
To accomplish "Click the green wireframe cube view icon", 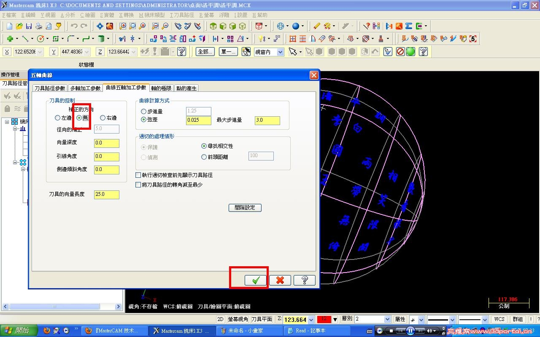I will [x=243, y=26].
